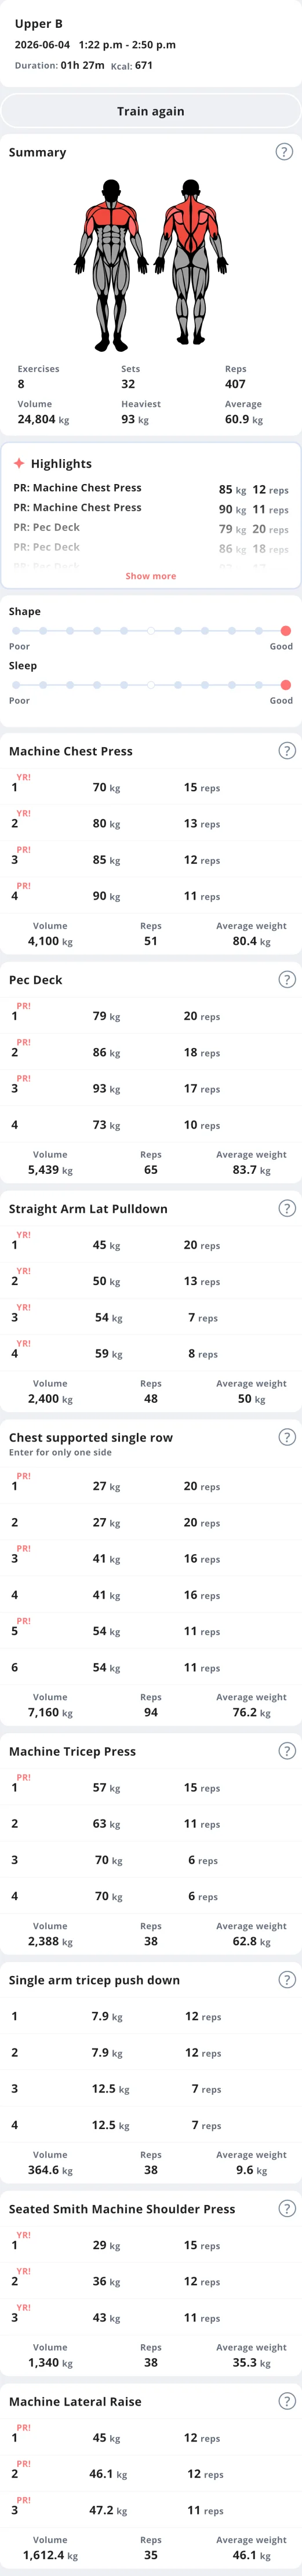Click the Machine Lateral Raise question icon
302x2576 pixels.
coord(287,2400)
